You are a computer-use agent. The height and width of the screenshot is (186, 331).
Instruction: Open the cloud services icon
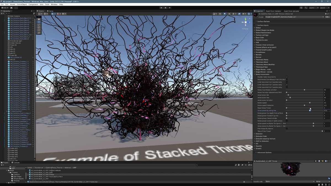[x=11, y=8]
